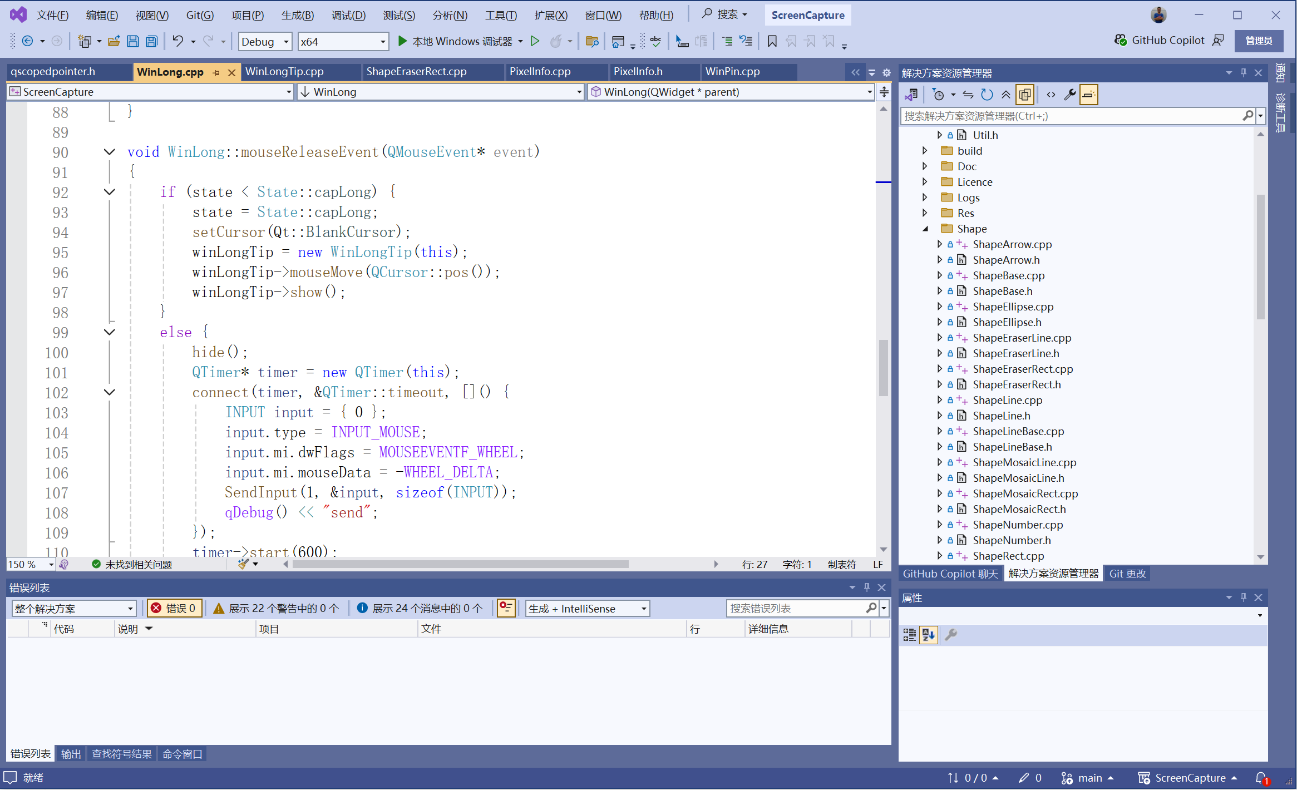Click the alphabetical sort icon in Properties panel
Image resolution: width=1297 pixels, height=790 pixels.
pos(928,634)
